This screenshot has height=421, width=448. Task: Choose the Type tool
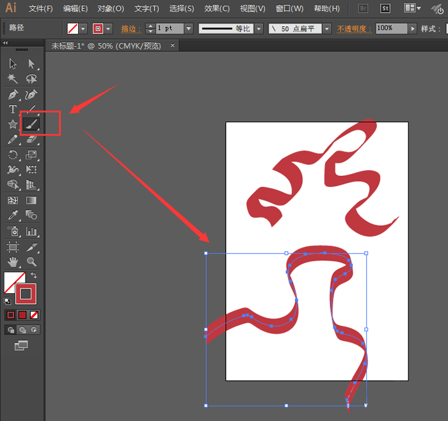(13, 109)
